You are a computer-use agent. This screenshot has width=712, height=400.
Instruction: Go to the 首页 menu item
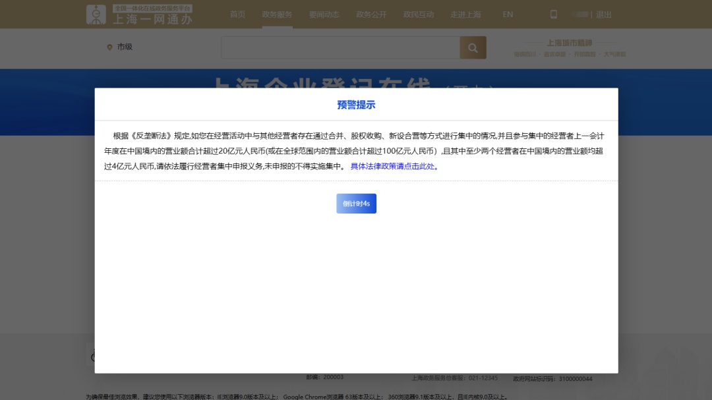tap(237, 14)
